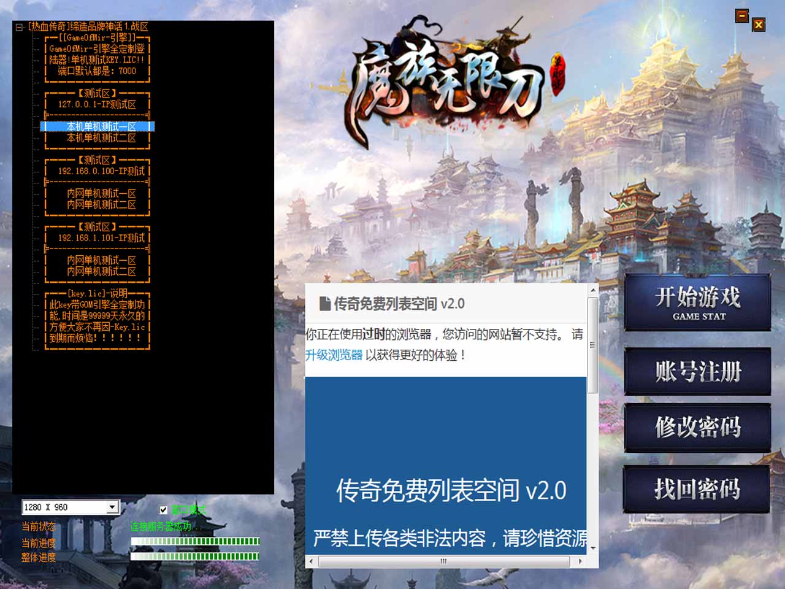Screen dimensions: 785x589
Task: Click the 整体进度 progress bar
Action: coord(196,556)
